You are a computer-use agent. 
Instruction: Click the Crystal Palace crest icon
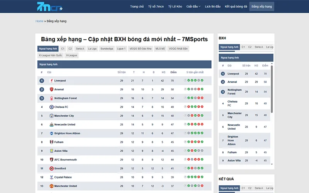[51, 177]
